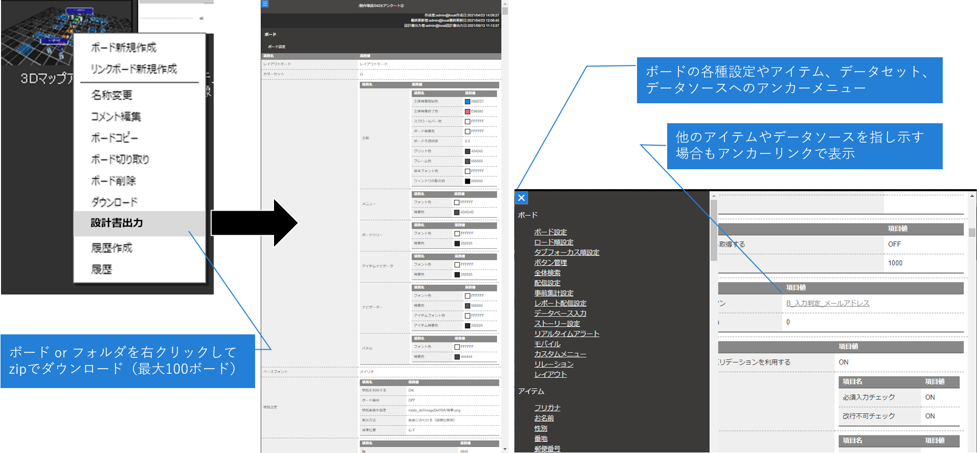The width and height of the screenshot is (977, 453).
Task: Select 設計書出力 from the context menu
Action: (x=117, y=223)
